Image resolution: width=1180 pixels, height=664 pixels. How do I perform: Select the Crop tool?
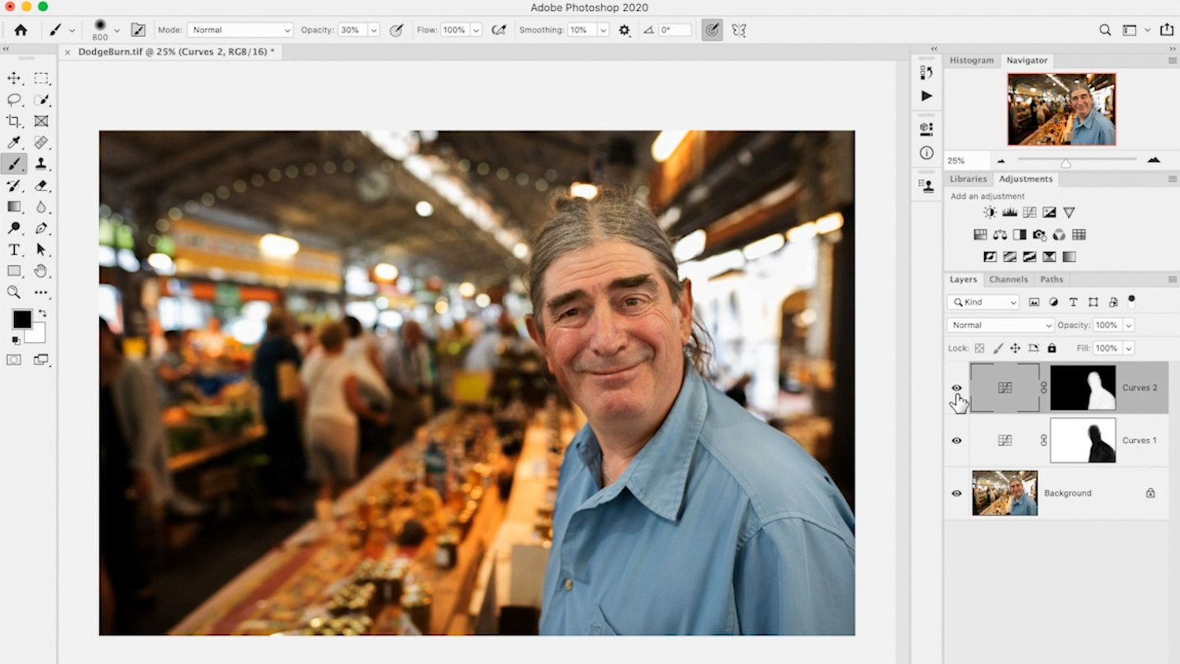[14, 121]
